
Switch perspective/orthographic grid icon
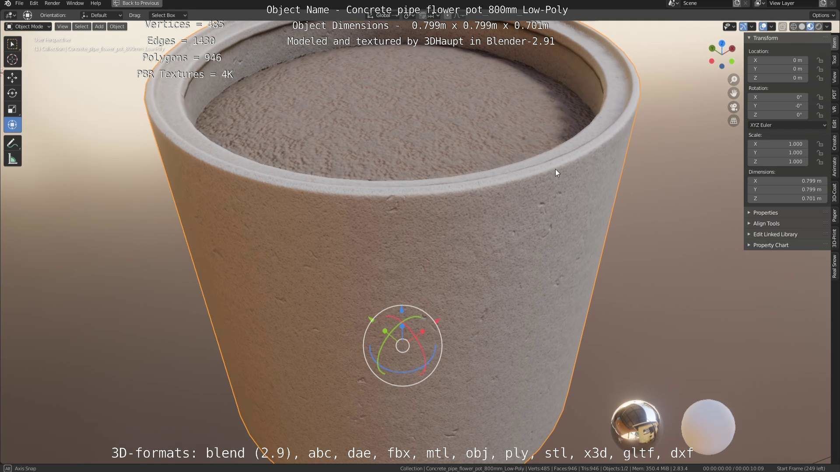734,121
